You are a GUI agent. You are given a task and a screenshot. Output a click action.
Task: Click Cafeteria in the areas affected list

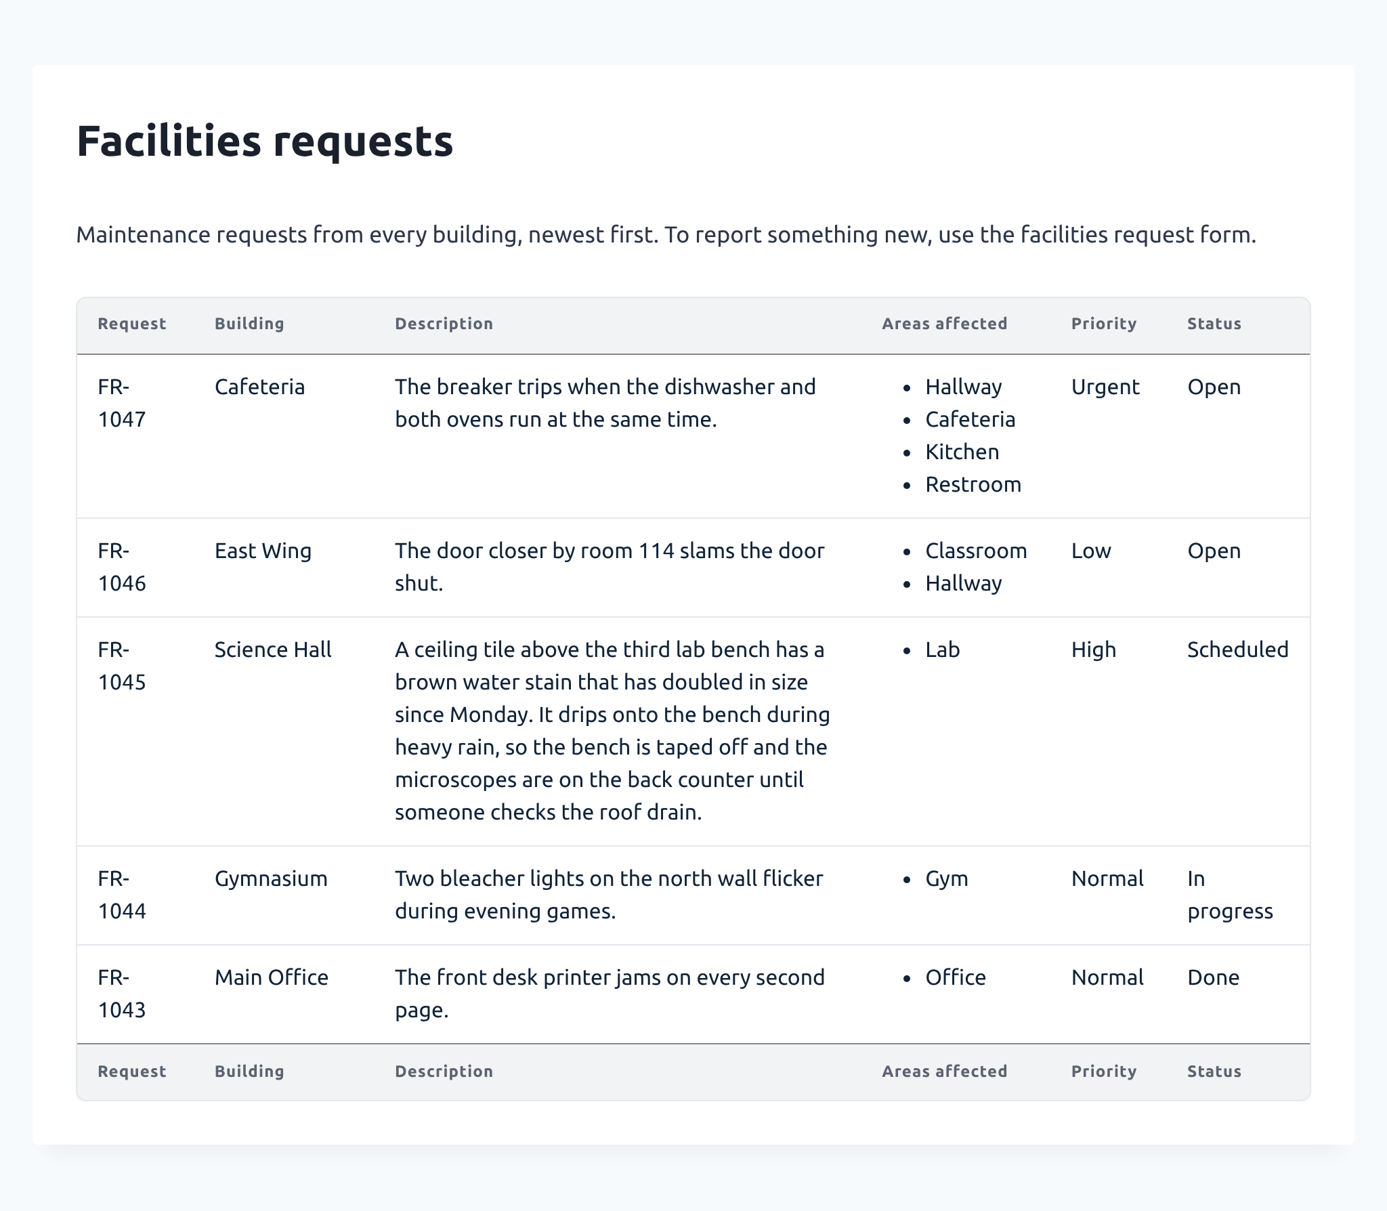(x=970, y=419)
